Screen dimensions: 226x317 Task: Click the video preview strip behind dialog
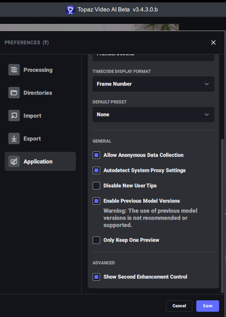(x=89, y=27)
